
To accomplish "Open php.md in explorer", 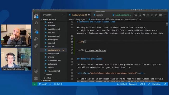I will [x=51, y=57].
